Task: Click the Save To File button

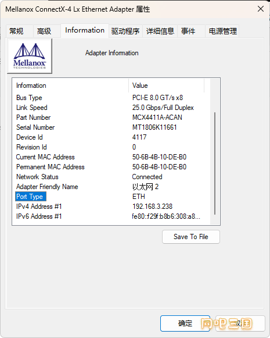Action: pyautogui.click(x=191, y=237)
